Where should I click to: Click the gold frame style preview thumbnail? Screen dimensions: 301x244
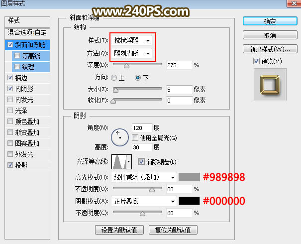[x=270, y=85]
